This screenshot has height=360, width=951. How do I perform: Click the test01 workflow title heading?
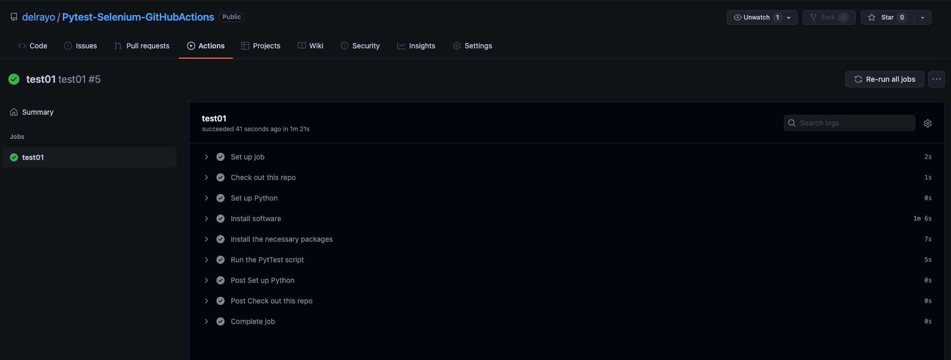pyautogui.click(x=41, y=79)
